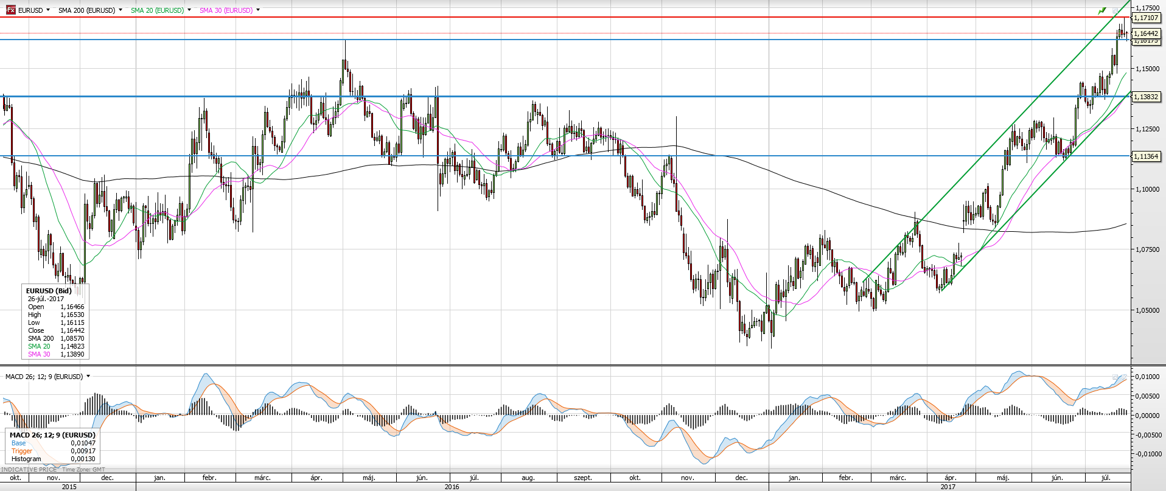Screen dimensions: 1166x491
Task: Select the 1,17107 resistance price label
Action: click(1146, 18)
